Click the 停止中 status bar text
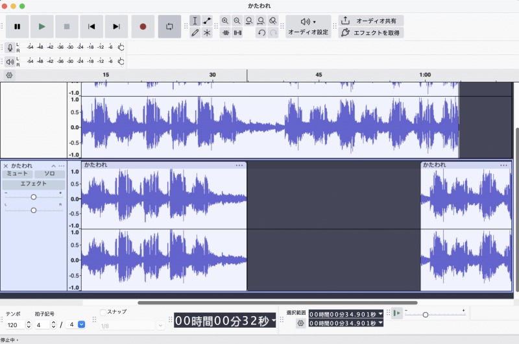Image resolution: width=519 pixels, height=344 pixels. coord(7,340)
